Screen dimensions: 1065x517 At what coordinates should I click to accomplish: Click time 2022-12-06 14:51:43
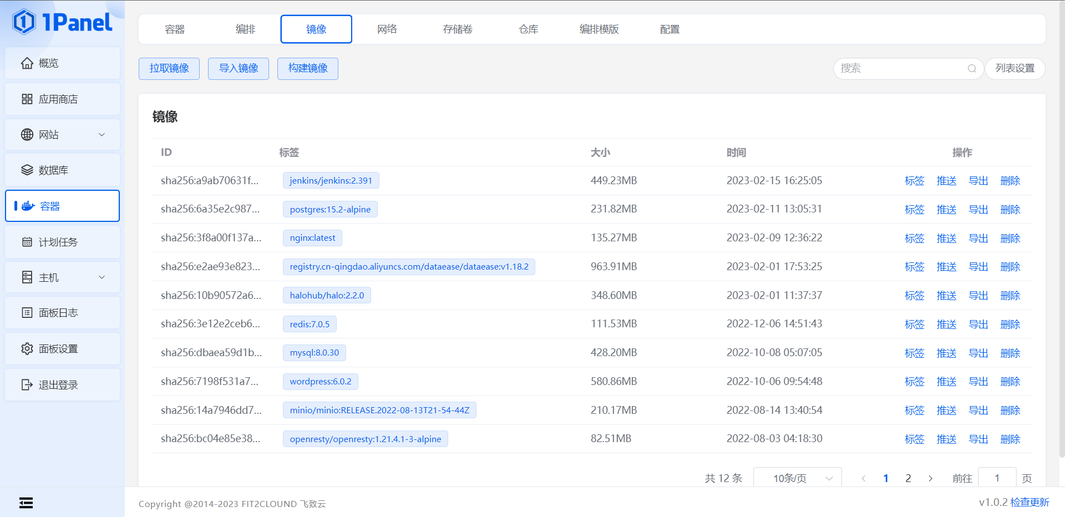pyautogui.click(x=774, y=324)
